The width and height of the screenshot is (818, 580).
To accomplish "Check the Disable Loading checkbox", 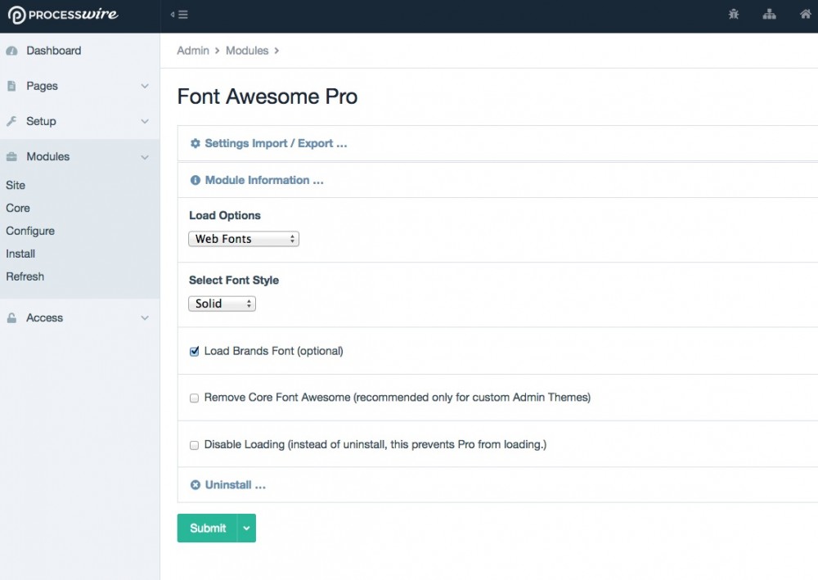I will tap(195, 445).
